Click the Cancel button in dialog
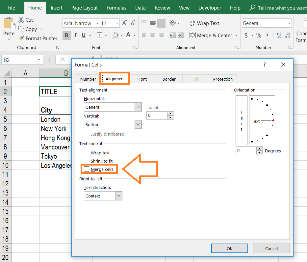Screen dimensions: 307x262 (271, 249)
